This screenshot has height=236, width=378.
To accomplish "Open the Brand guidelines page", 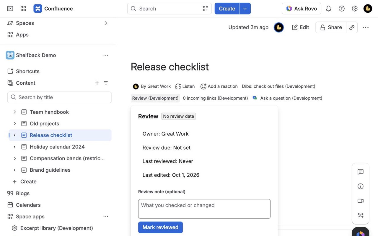I will click(50, 170).
